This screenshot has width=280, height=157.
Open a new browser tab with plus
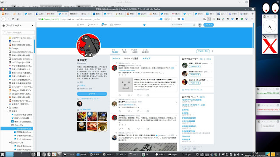point(252,14)
